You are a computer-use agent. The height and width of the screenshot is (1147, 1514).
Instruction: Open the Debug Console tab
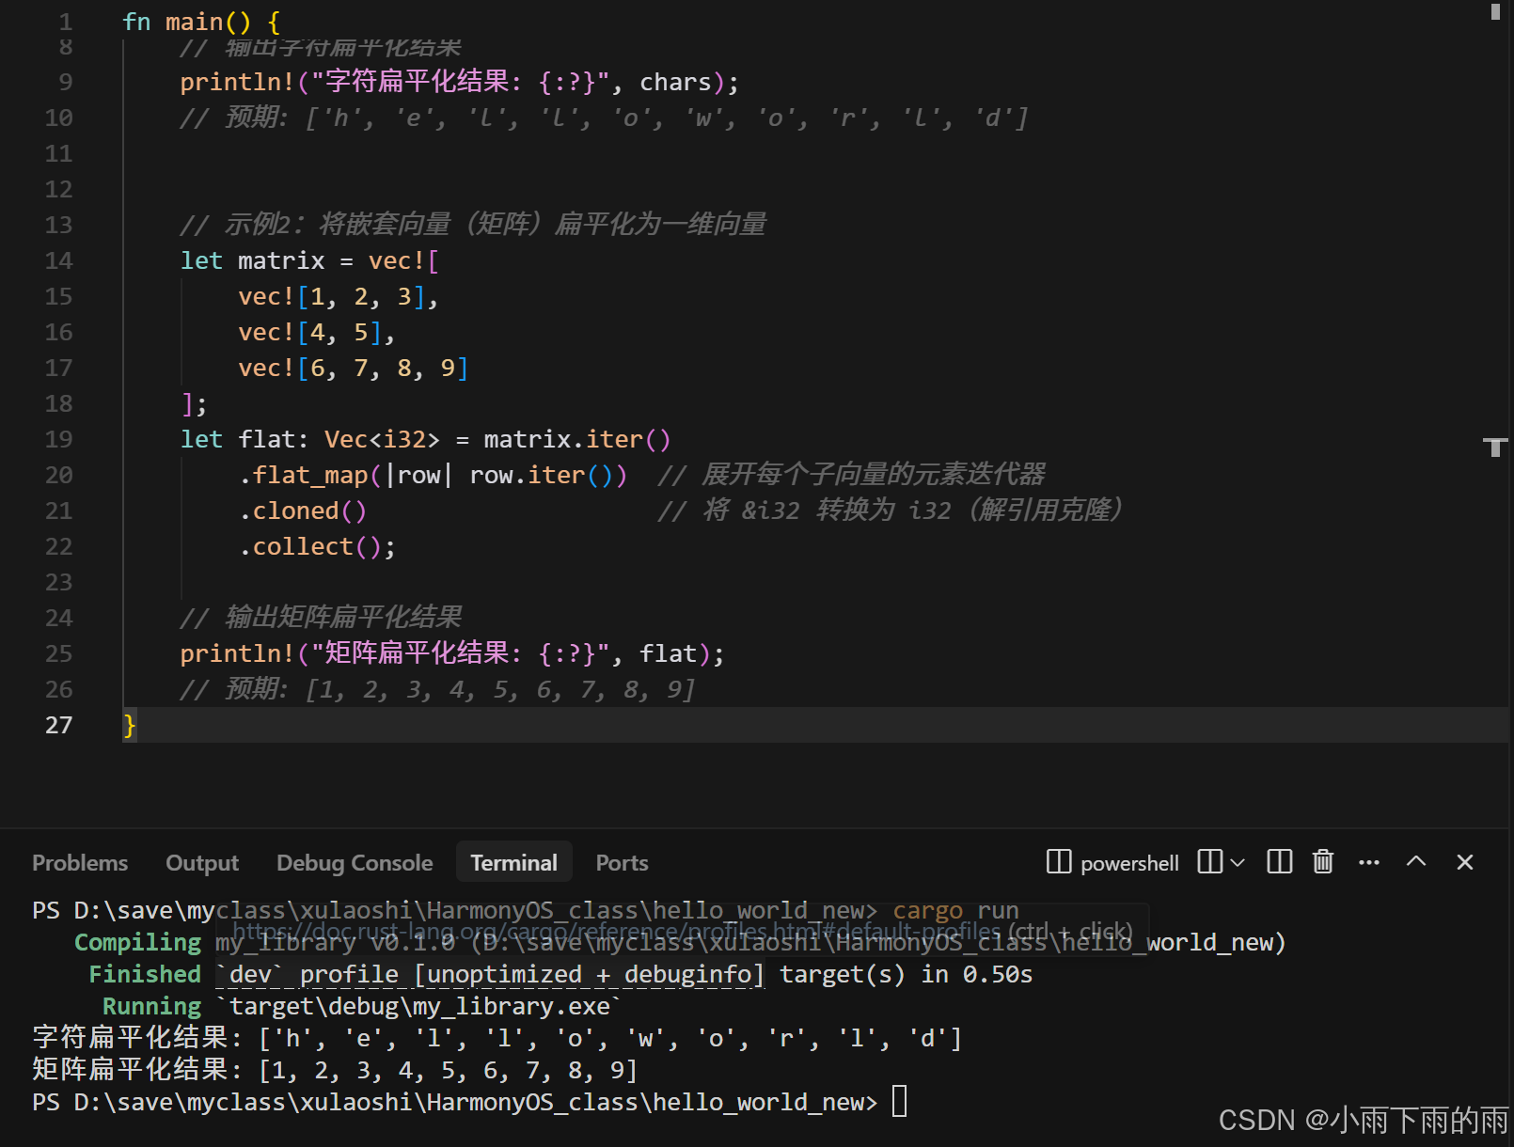click(x=355, y=863)
